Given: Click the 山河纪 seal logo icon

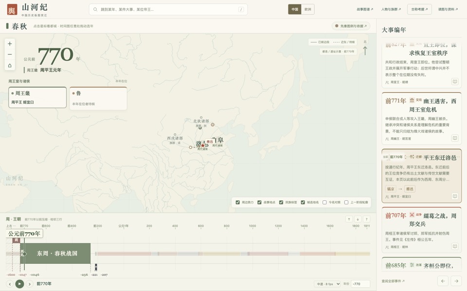Looking at the screenshot, I should pyautogui.click(x=12, y=10).
